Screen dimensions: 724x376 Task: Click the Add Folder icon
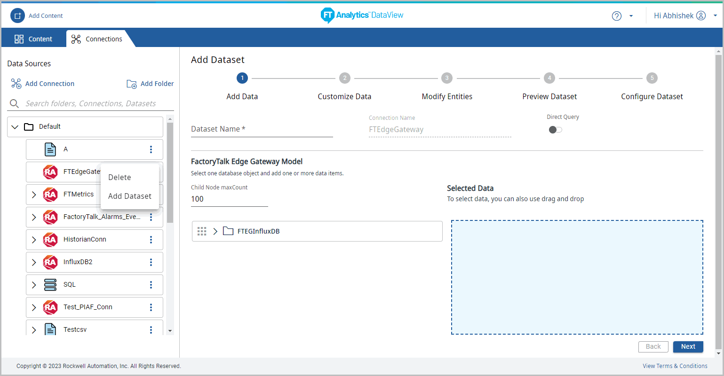click(132, 84)
